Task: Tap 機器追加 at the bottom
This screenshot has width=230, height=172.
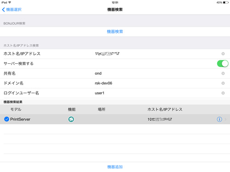Action: (x=115, y=167)
